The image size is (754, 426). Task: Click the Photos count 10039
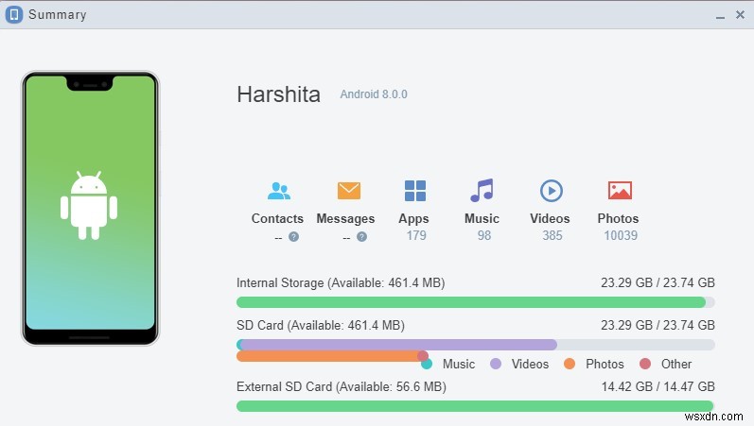tap(620, 235)
